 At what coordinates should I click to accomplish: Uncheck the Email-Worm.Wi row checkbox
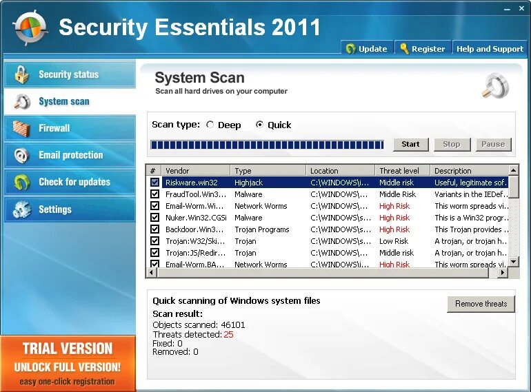pos(154,205)
